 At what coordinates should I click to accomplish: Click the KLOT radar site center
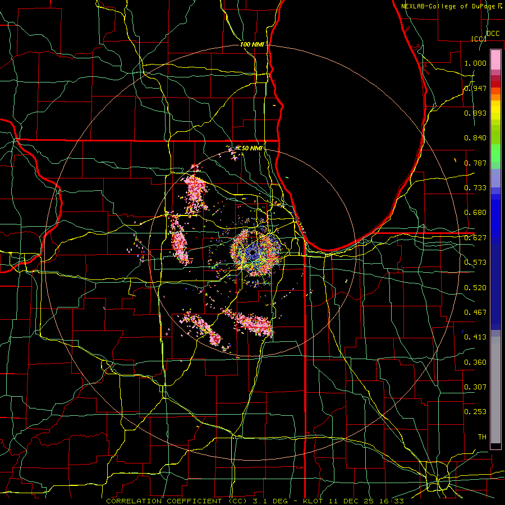tap(253, 252)
